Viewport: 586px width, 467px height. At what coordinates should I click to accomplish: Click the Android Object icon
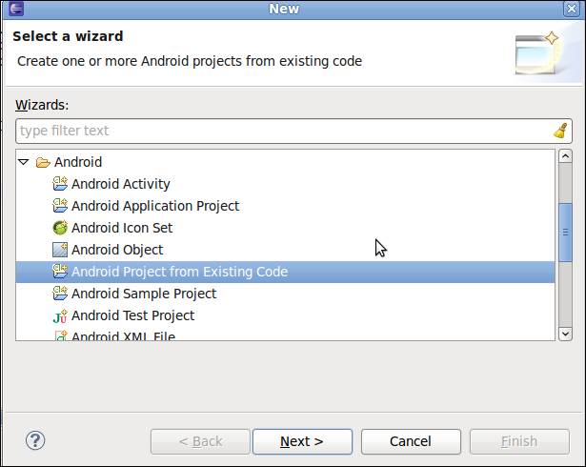[60, 250]
